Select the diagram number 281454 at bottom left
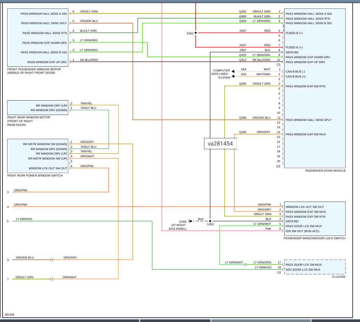Image resolution: width=360 pixels, height=322 pixels. [9, 315]
